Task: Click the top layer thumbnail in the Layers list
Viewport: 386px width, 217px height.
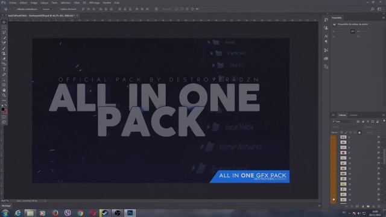Action: click(x=343, y=137)
